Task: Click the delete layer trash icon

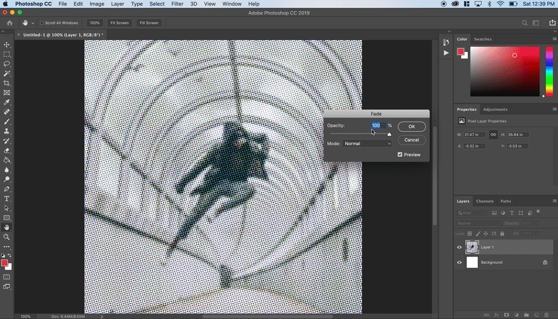Action: point(547,315)
